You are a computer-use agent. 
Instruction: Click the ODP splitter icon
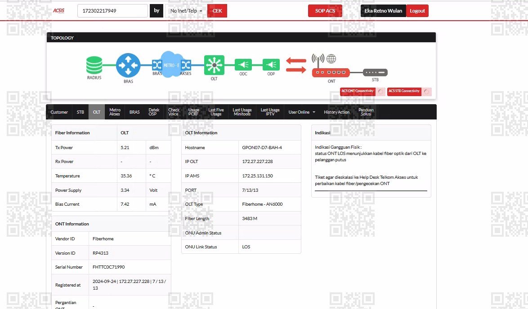[271, 65]
